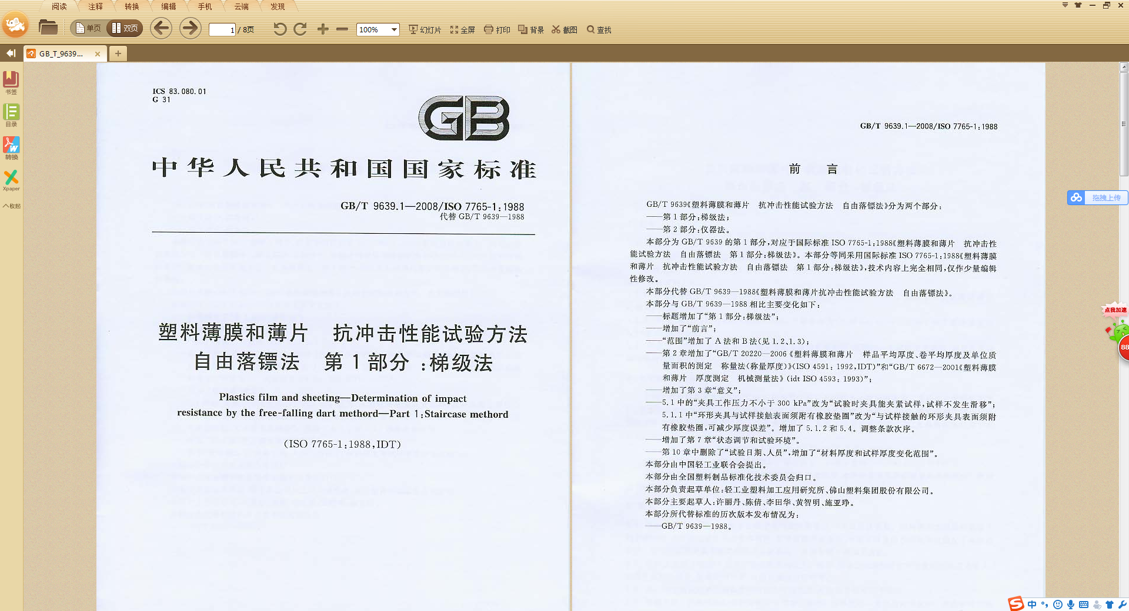This screenshot has height=611, width=1129.
Task: Switch to 单页 single page view
Action: 88,28
